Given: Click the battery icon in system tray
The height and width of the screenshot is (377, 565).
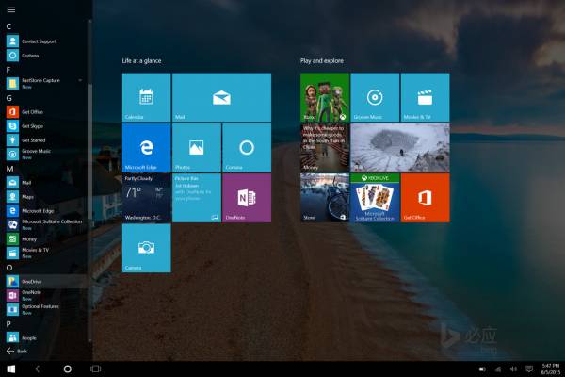Looking at the screenshot, I should click(482, 369).
